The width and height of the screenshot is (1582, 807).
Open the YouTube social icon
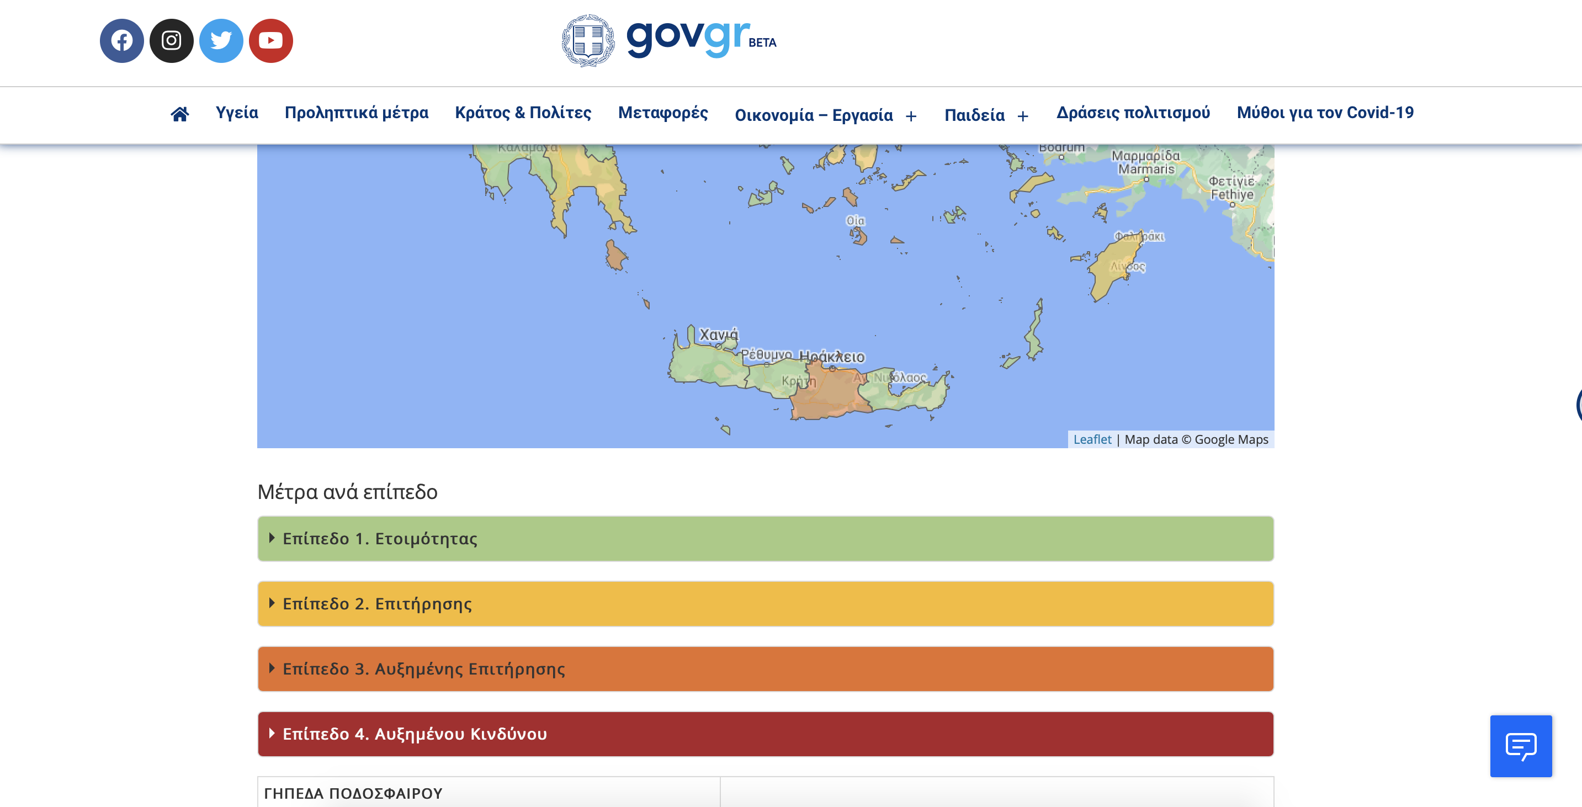(271, 40)
